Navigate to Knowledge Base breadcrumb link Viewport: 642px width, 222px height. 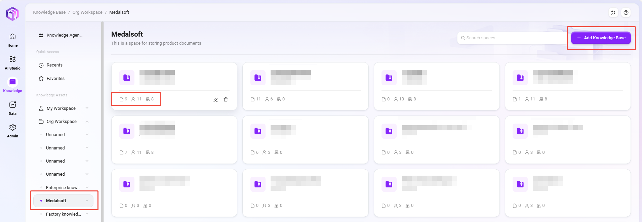(49, 12)
